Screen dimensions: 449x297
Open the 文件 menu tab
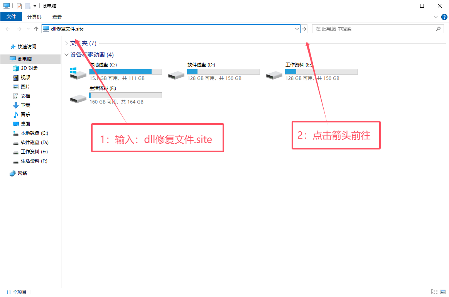11,17
